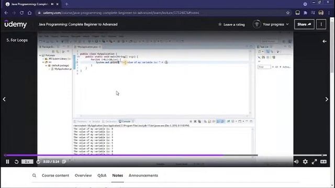Click the 8:33 / 5:24 time display
Viewport: 335px width, 188px height.
click(x=51, y=162)
